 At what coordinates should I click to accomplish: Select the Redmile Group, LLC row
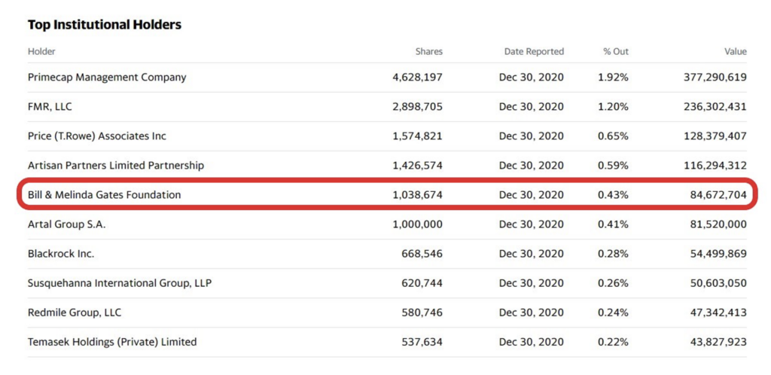click(x=75, y=312)
